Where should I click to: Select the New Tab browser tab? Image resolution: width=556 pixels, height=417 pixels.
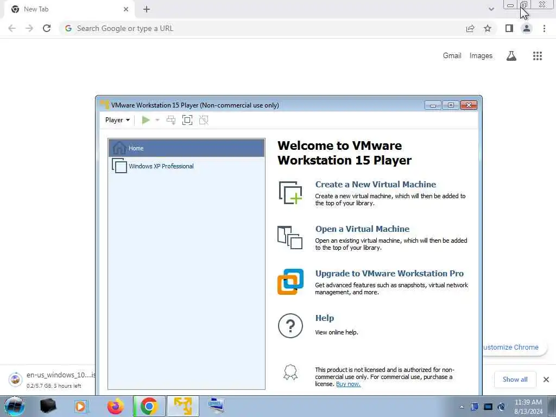click(69, 10)
